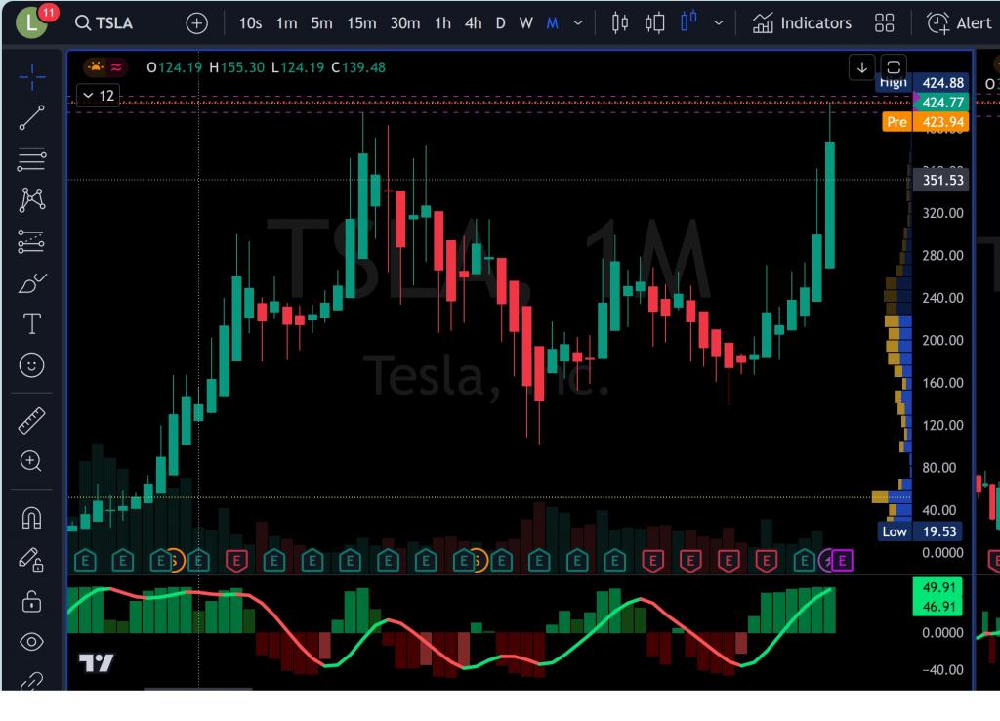Select the Hollow Candles chart style icon

(654, 23)
